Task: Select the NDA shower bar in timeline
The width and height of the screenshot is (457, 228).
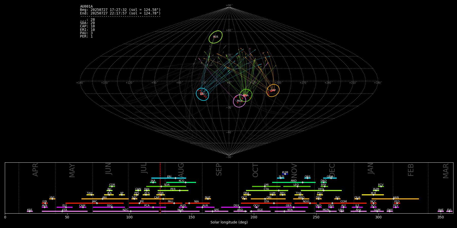Action: click(180, 211)
